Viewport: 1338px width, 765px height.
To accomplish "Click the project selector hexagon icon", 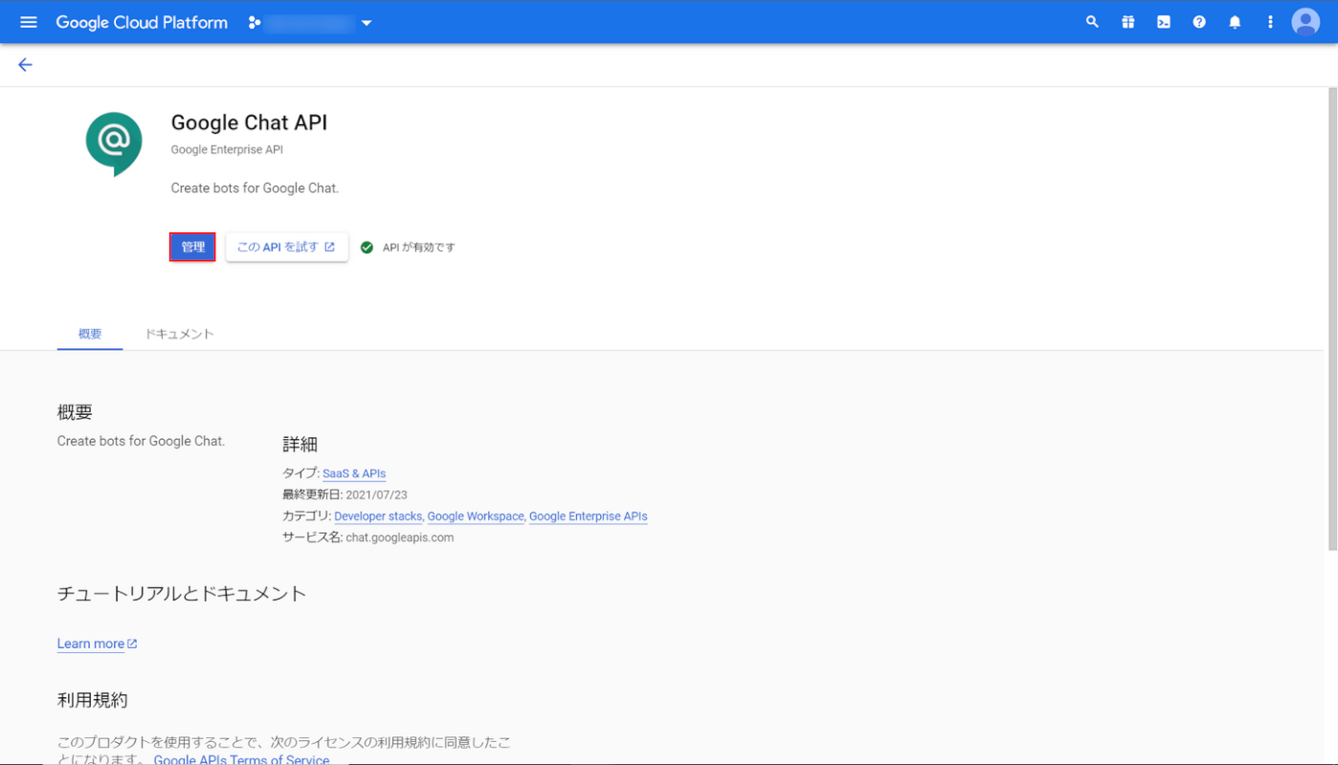I will pos(255,22).
